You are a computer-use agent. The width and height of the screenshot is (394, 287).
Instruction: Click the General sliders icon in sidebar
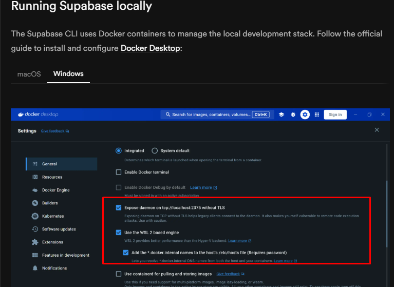point(35,164)
